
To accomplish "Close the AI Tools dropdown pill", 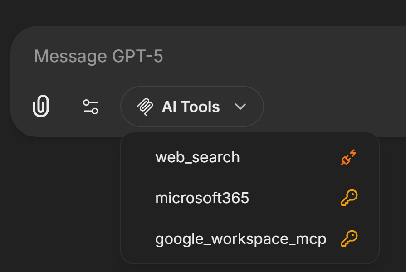I will [192, 107].
